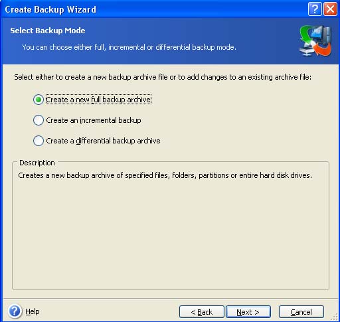The height and width of the screenshot is (322, 340).
Task: Click the 'Create a differential backup archive' label
Action: pos(103,141)
